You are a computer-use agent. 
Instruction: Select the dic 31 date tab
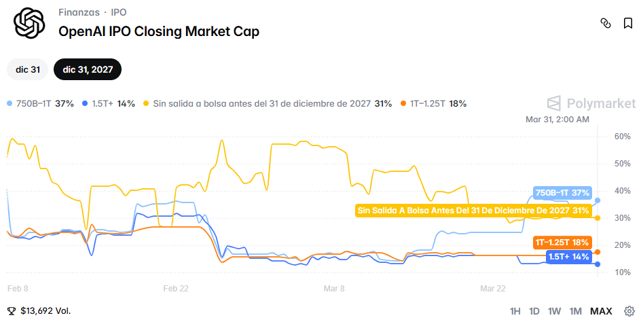coord(28,69)
